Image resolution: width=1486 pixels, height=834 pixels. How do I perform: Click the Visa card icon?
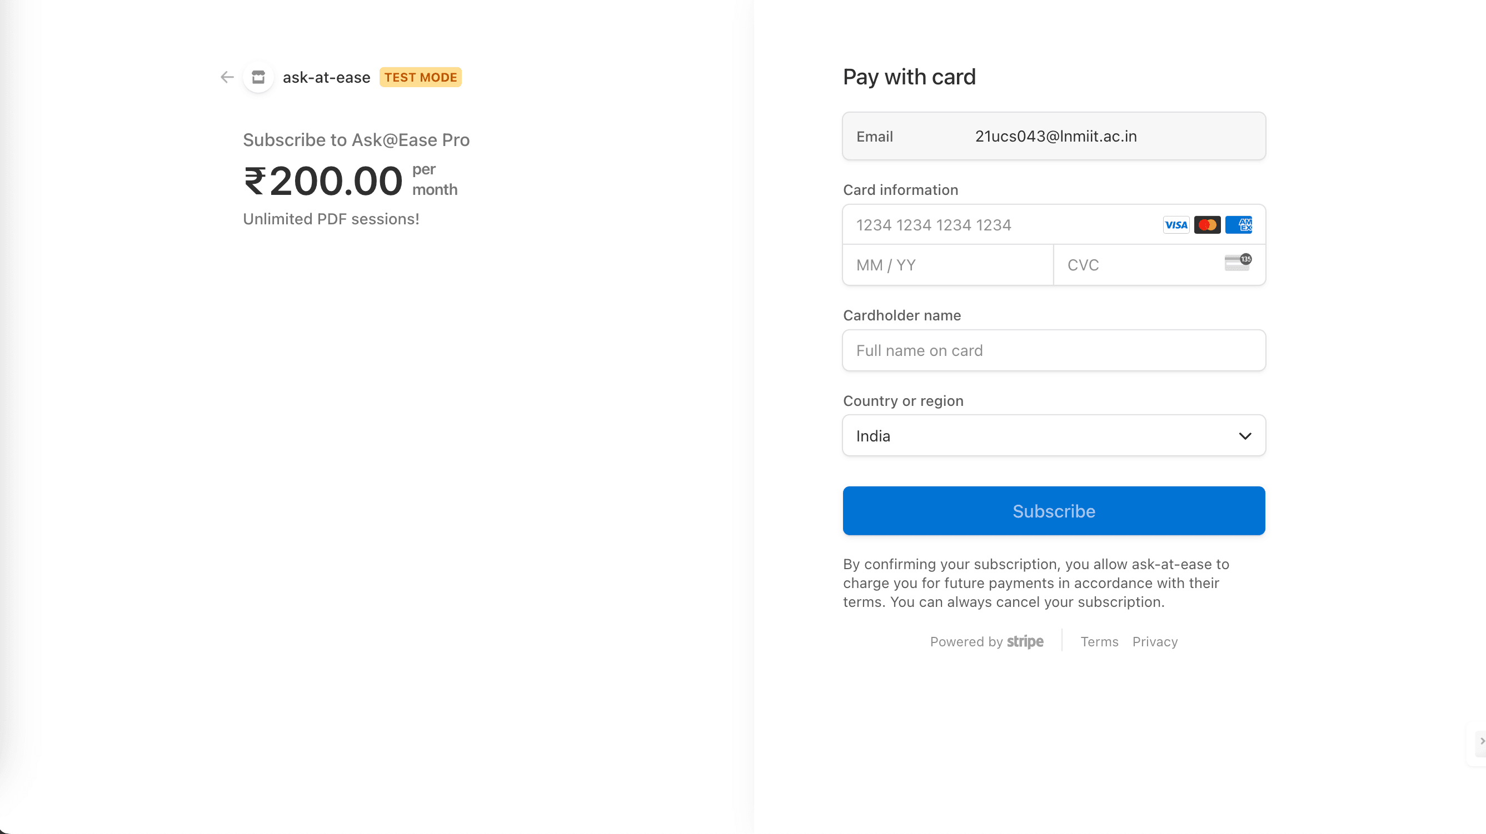tap(1176, 225)
